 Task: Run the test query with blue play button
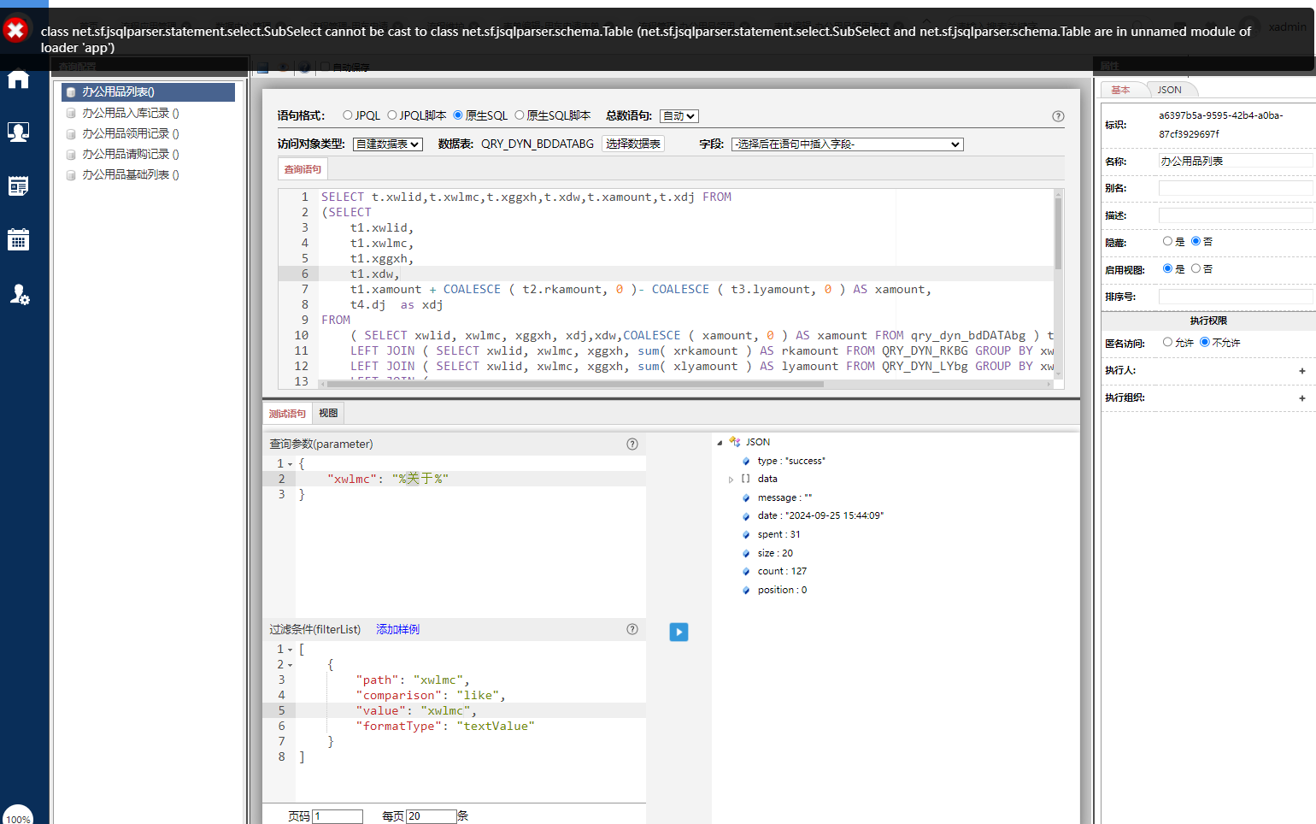pos(679,632)
